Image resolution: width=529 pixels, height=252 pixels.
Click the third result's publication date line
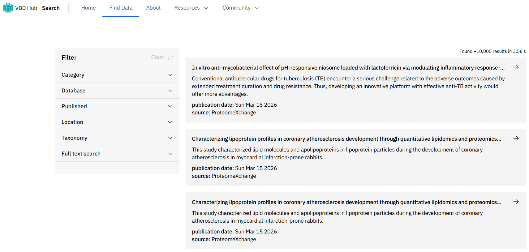tap(234, 232)
